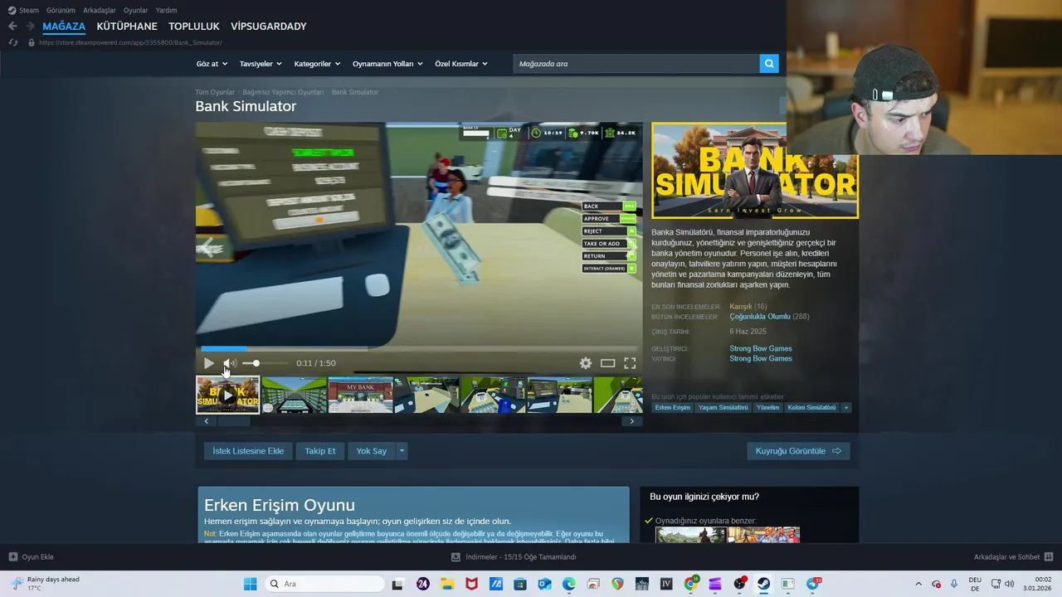Toggle theater mode on video player
Viewport: 1062px width, 597px height.
coord(608,363)
